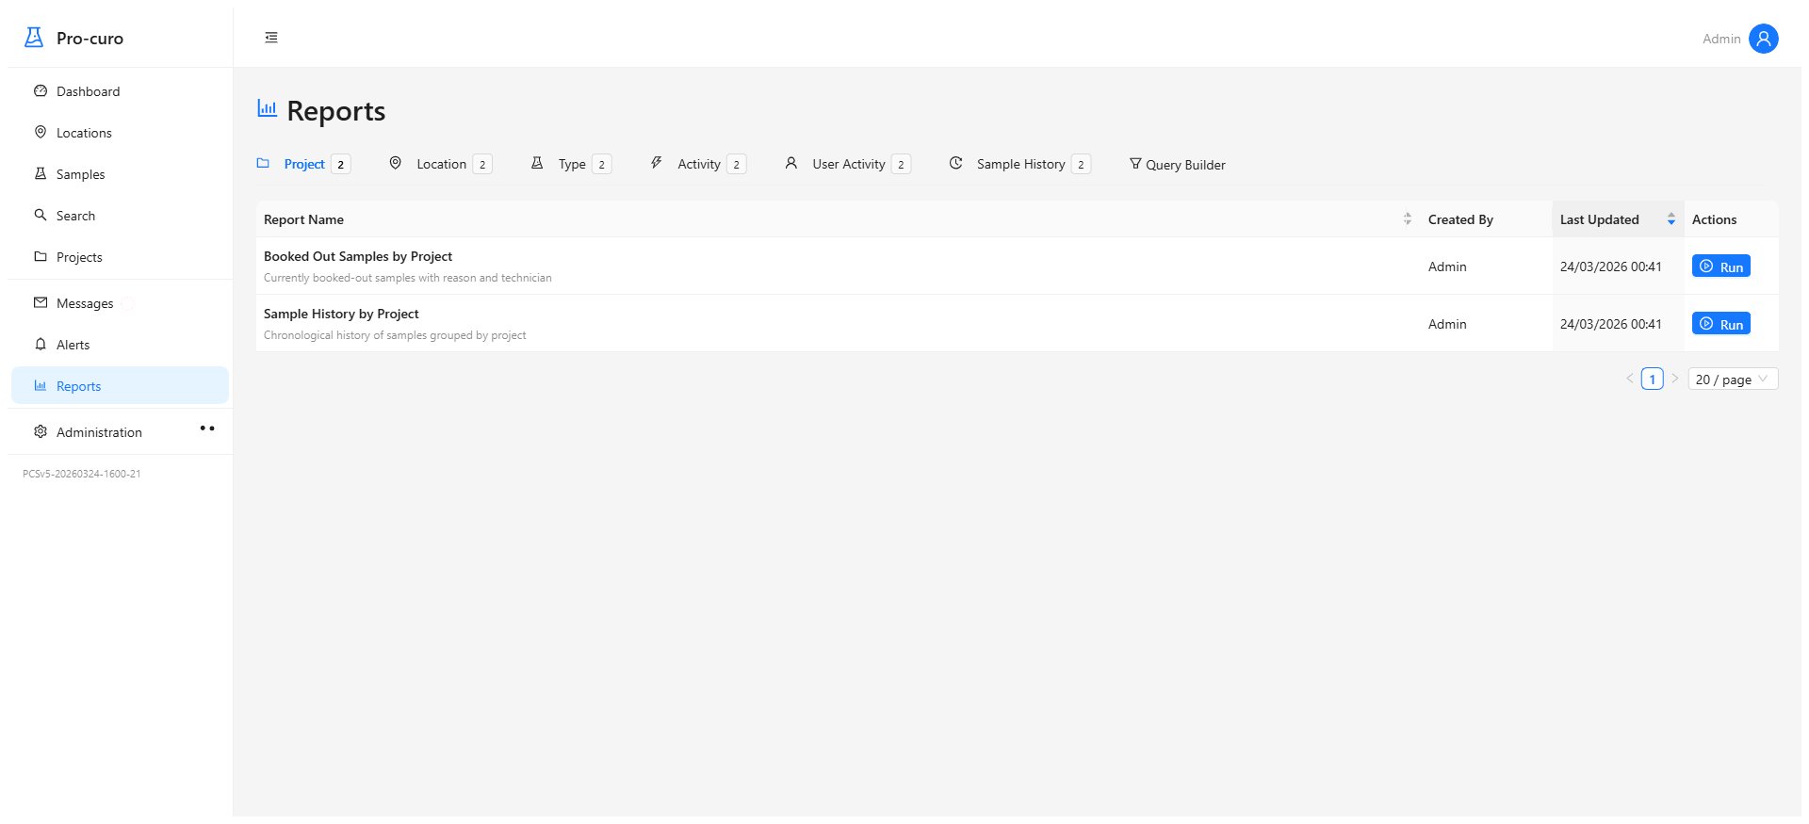Click the Administration gear icon in sidebar
This screenshot has height=824, width=1809.
click(41, 432)
